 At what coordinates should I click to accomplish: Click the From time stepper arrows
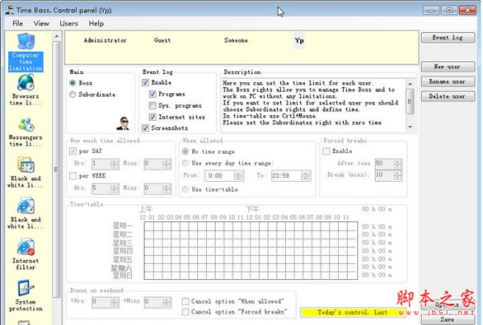238,175
